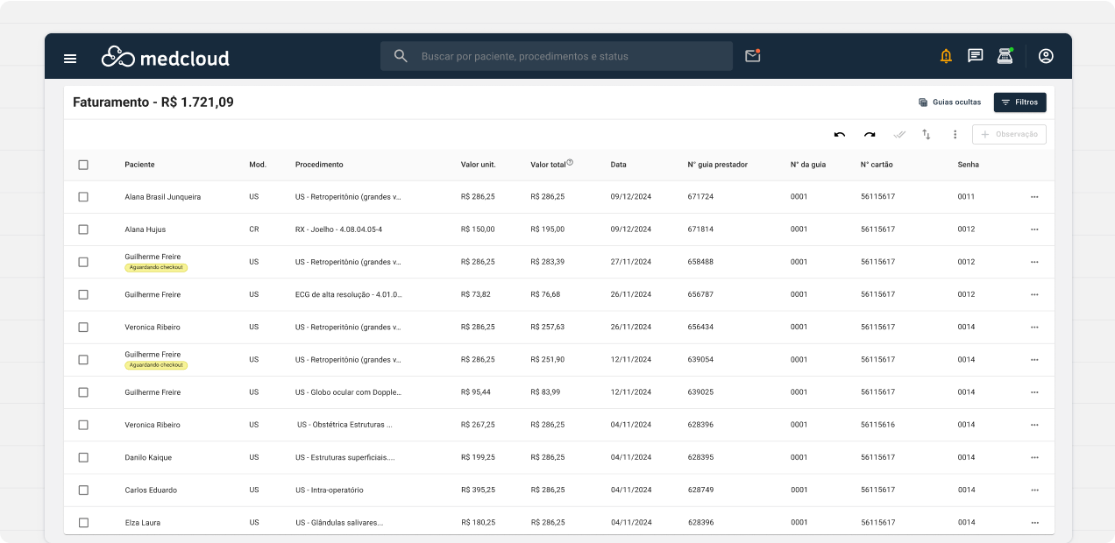Screen dimensions: 1115x543
Task: Open the notifications bell
Action: click(x=946, y=56)
